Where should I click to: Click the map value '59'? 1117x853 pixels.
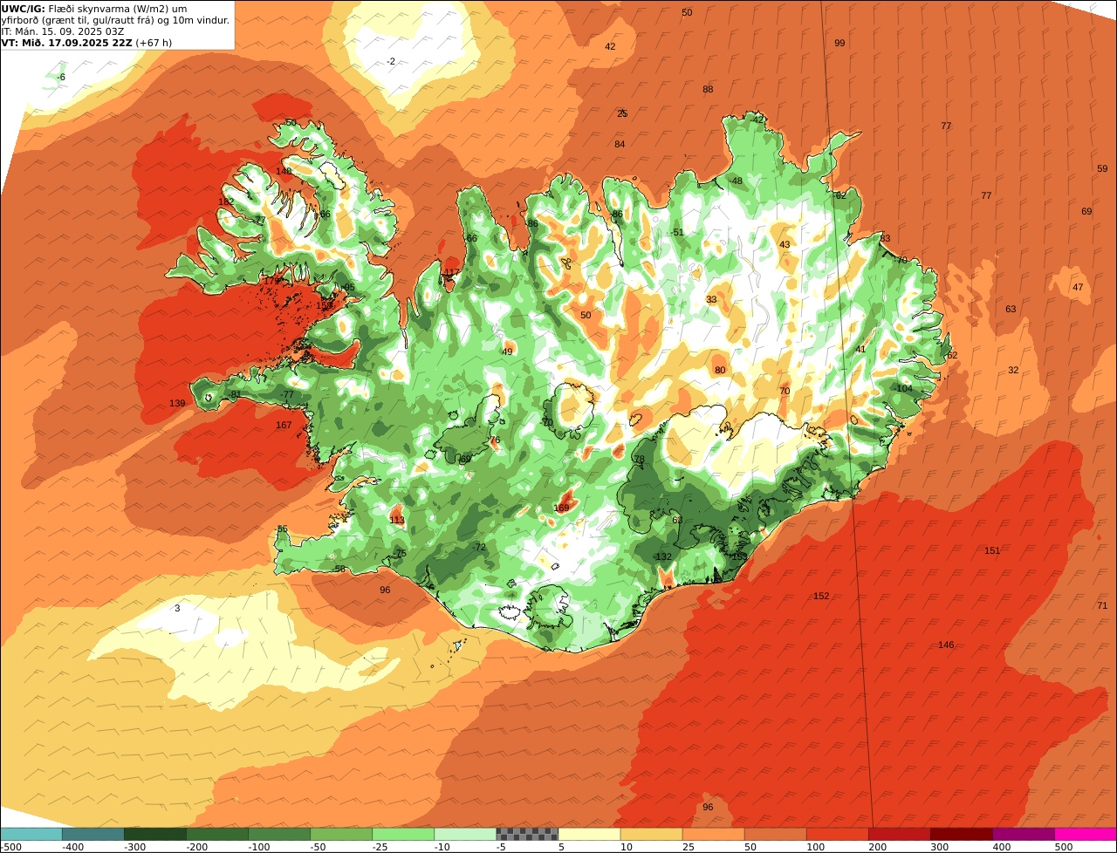tap(1102, 169)
